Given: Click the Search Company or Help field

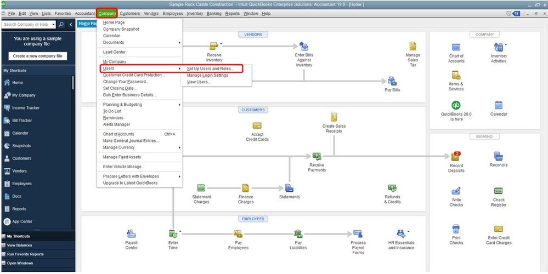Looking at the screenshot, I should 26,25.
